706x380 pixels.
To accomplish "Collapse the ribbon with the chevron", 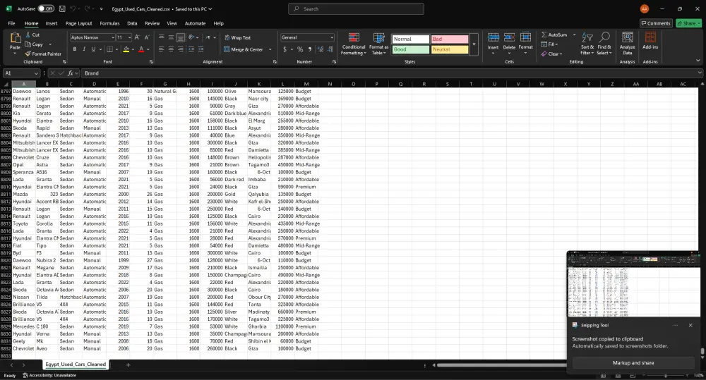I will click(x=698, y=60).
